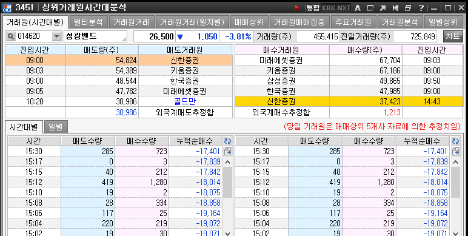Switch to the 주요거래원 tab
The image size is (468, 236).
point(353,22)
